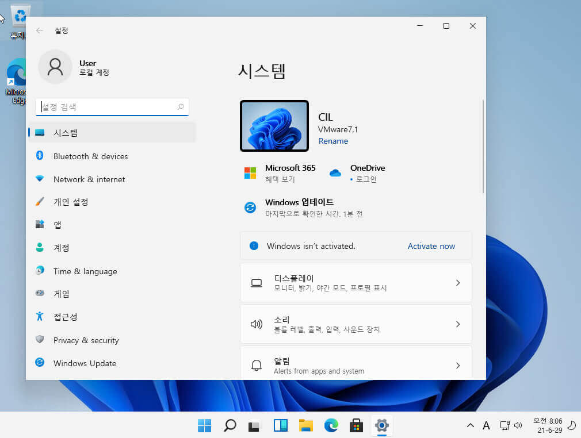Expand the 알림 notifications chevron
The width and height of the screenshot is (581, 438).
pyautogui.click(x=458, y=366)
